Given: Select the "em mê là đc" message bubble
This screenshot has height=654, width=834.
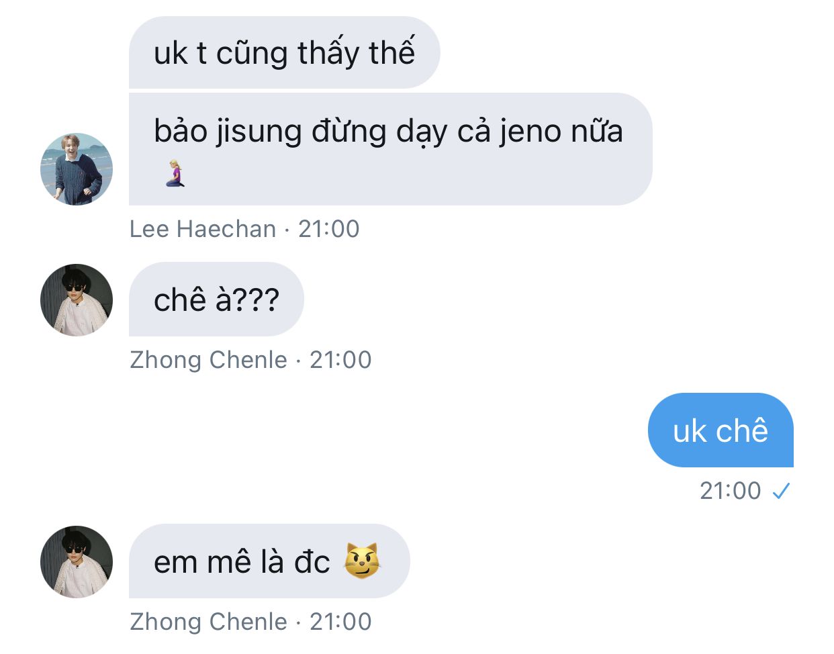Looking at the screenshot, I should click(269, 561).
